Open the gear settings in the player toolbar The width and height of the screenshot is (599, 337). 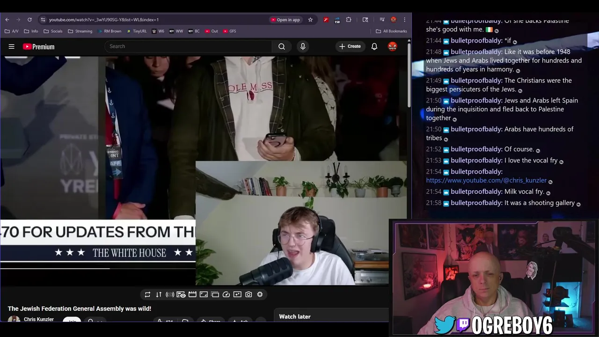[x=260, y=294]
